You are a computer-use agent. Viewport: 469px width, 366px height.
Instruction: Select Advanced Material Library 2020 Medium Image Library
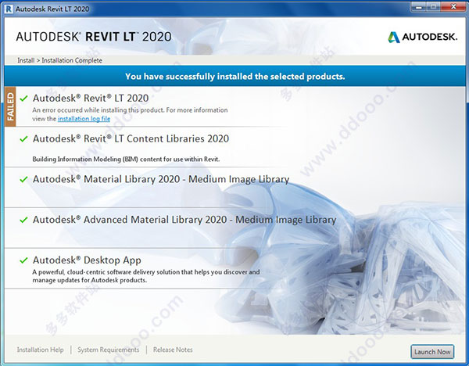[x=184, y=220]
